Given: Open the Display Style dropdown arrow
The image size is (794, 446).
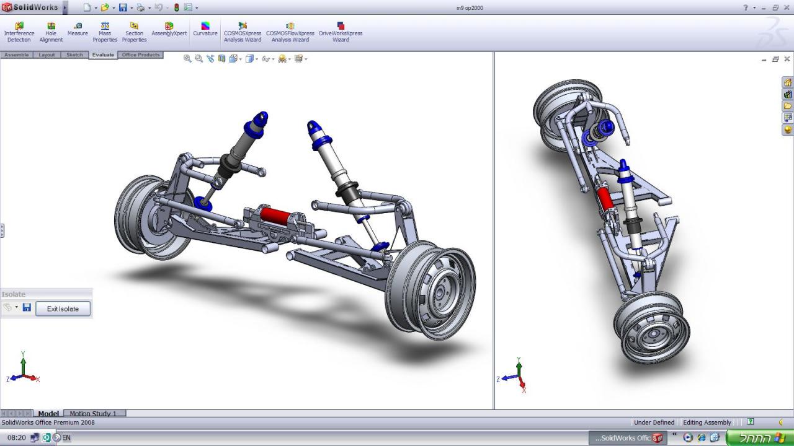Looking at the screenshot, I should tap(257, 59).
